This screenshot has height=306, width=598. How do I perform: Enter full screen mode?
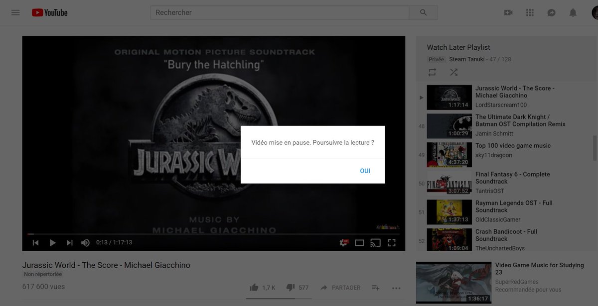(392, 243)
